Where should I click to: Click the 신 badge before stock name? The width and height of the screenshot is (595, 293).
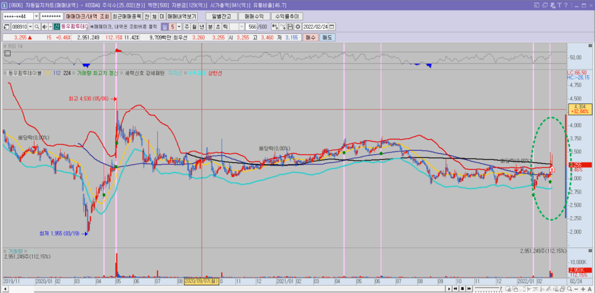(x=57, y=27)
